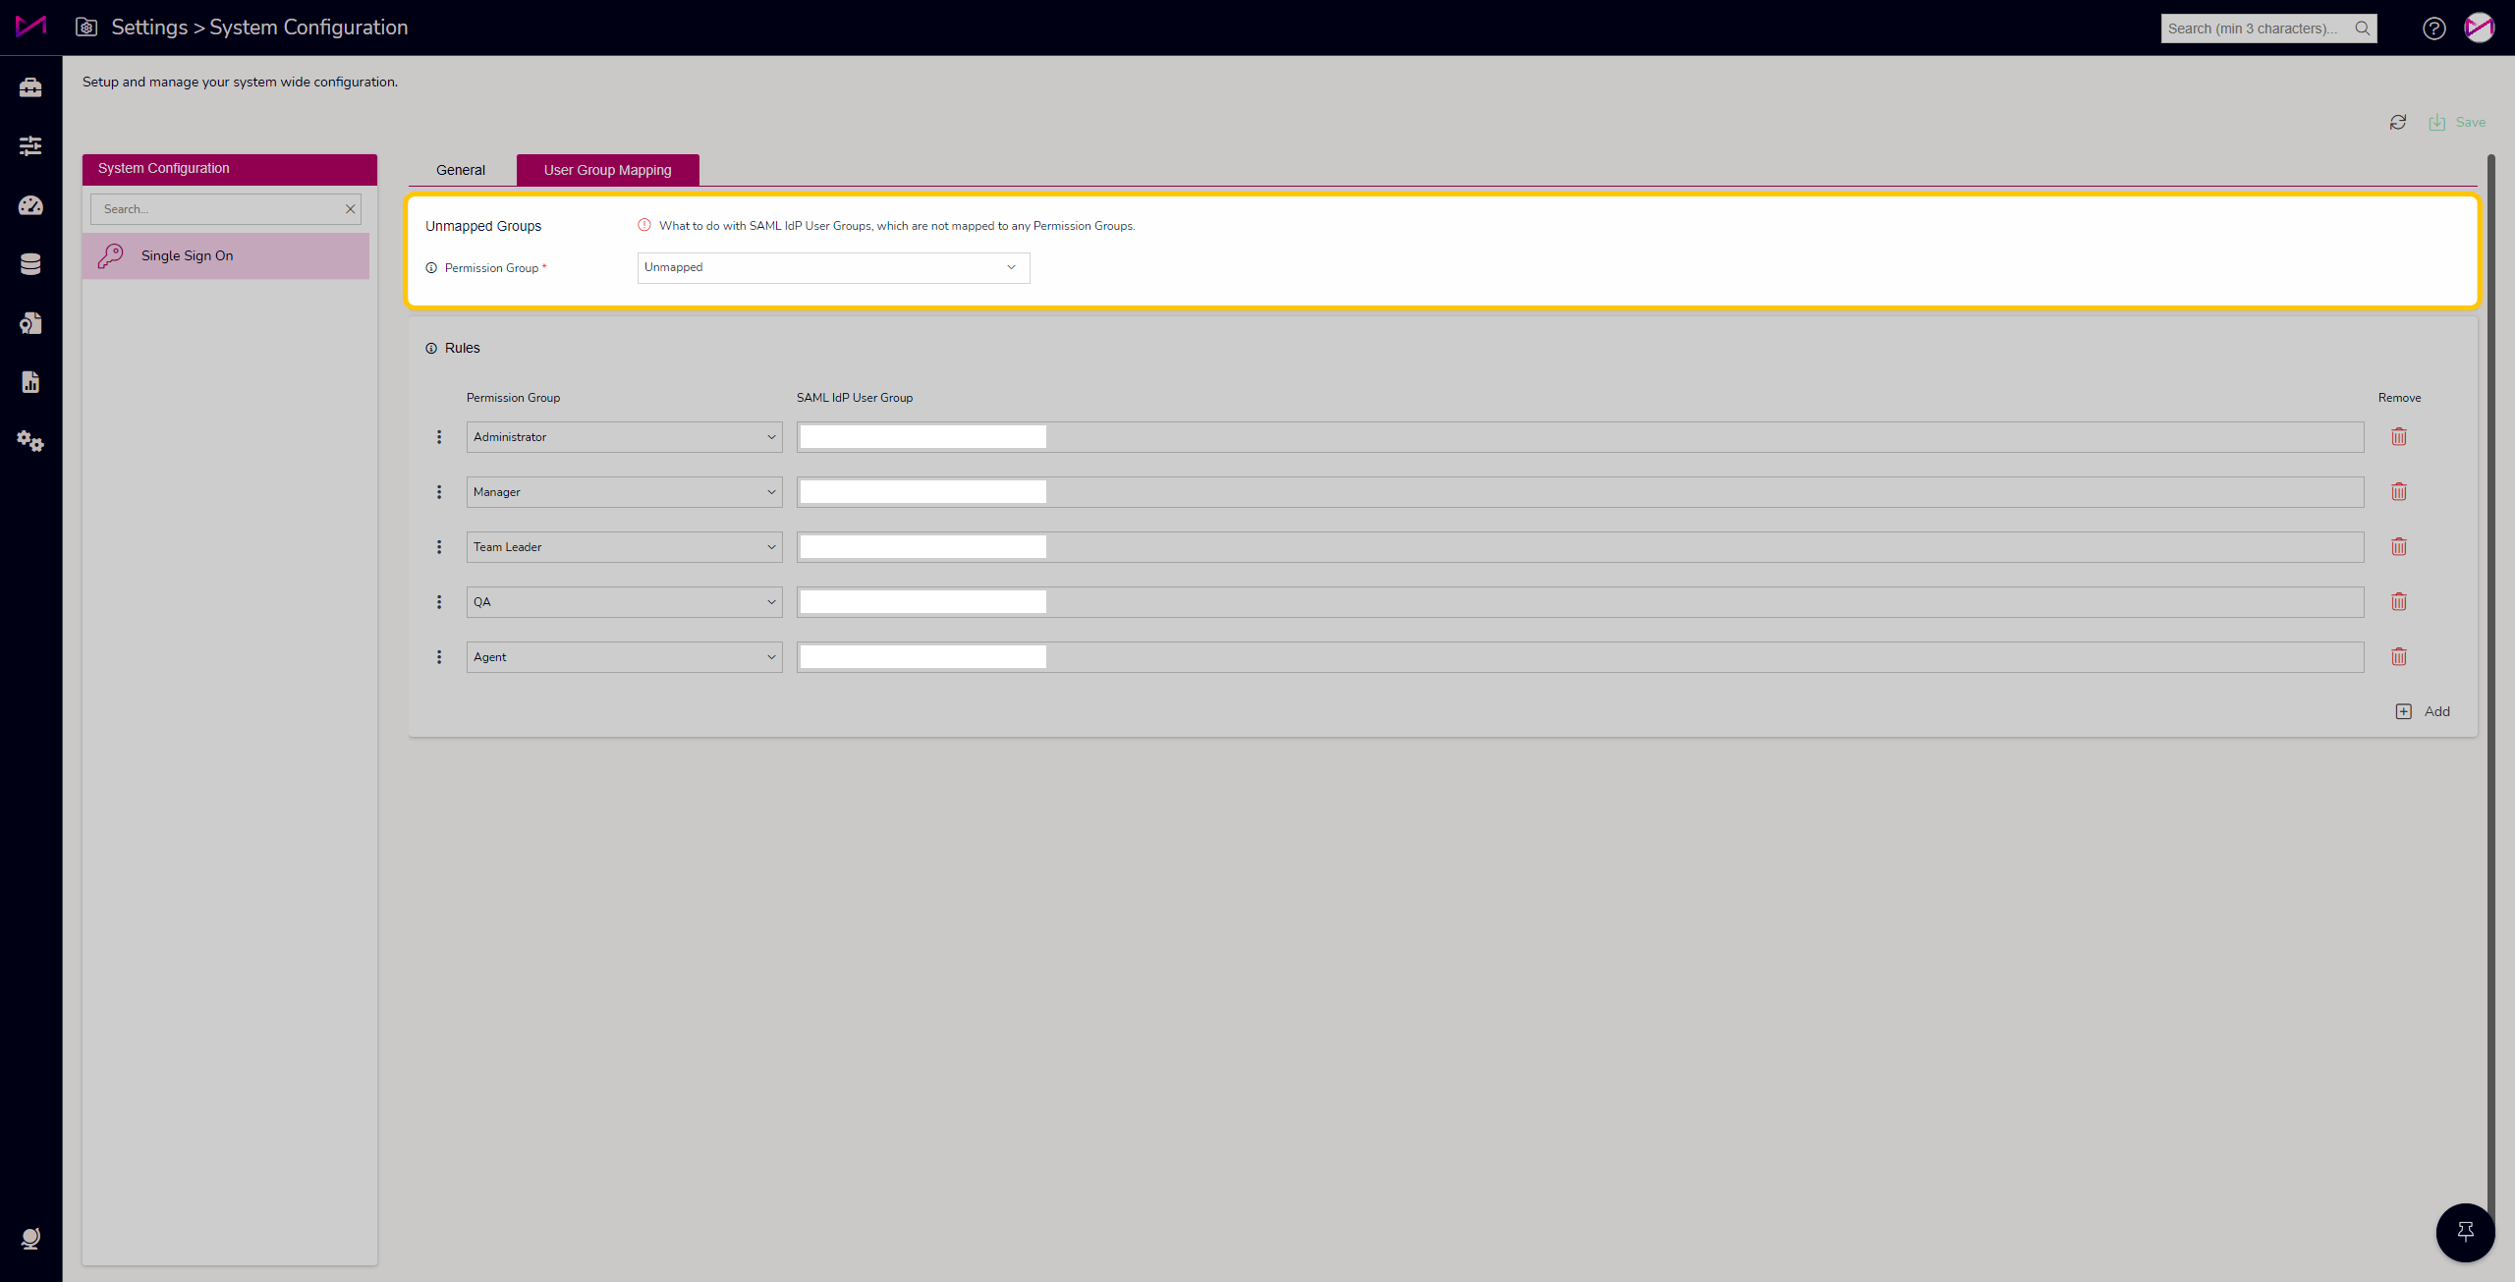Open the Manager permission group dropdown
Screen dimensions: 2515x1282
[624, 492]
